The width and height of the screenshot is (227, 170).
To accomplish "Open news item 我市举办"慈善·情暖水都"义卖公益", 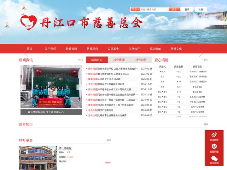I will [118, 100].
